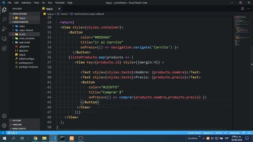The height and width of the screenshot is (142, 253).
Task: Click the listaProducto.map() callback breadcrumb
Action: coord(89,14)
